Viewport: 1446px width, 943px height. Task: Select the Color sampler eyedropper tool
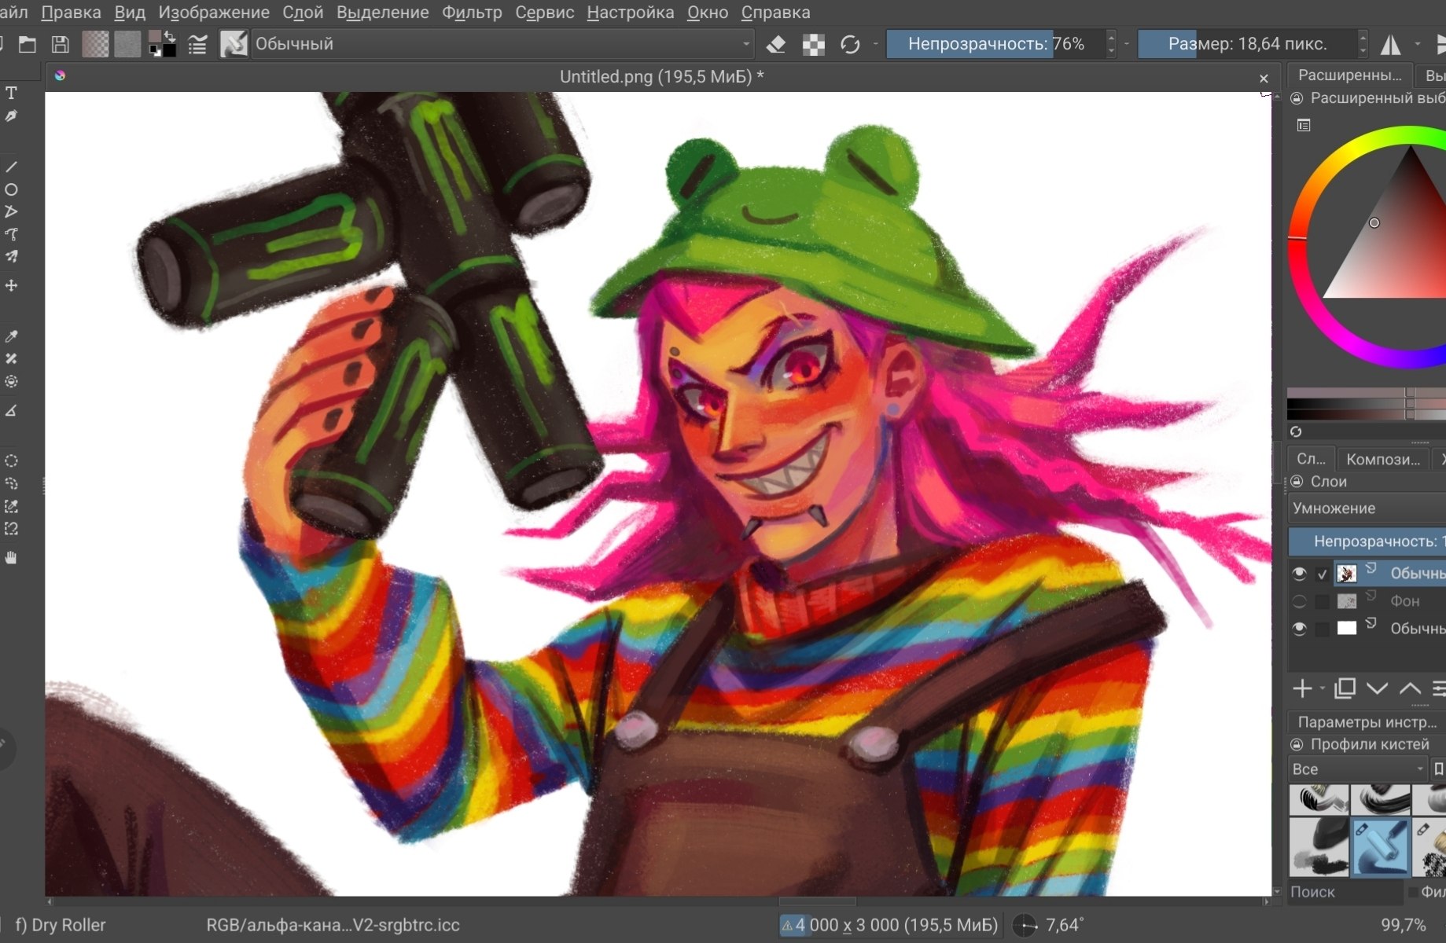pyautogui.click(x=11, y=336)
